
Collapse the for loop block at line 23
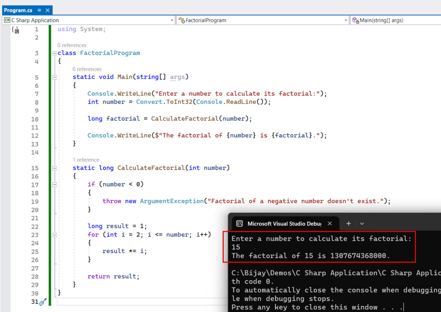(x=55, y=234)
